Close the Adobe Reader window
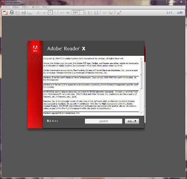This screenshot has height=179, width=187. (181, 2)
